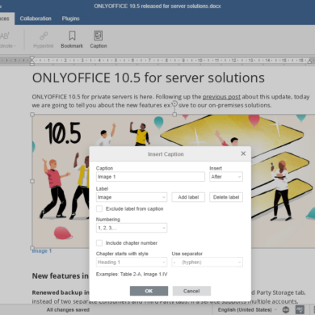Open the Insert position dropdown showing After
This screenshot has width=315, height=315.
[x=226, y=177]
